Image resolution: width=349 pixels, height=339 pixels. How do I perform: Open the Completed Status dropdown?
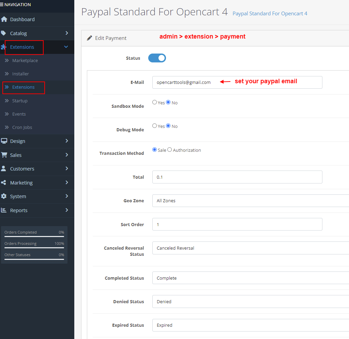click(251, 278)
